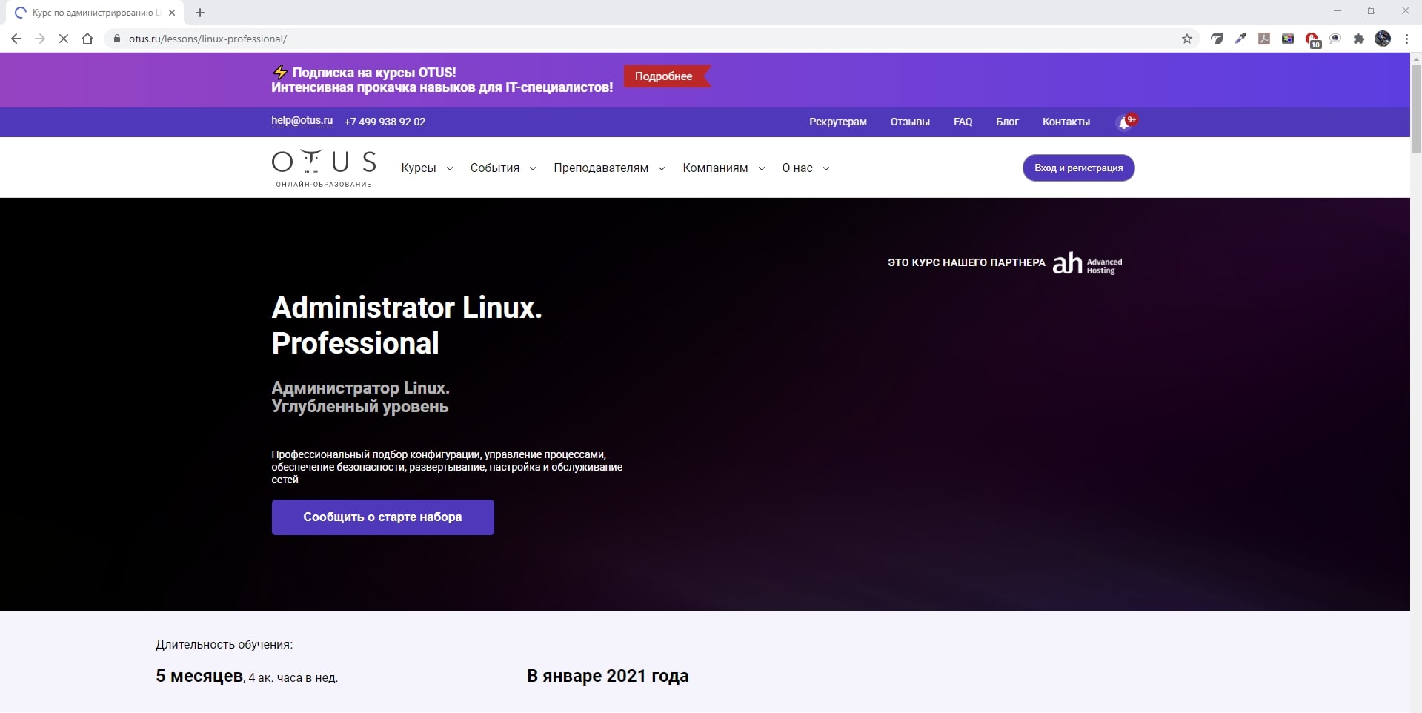Click the phone number +7 499 938-92-02
The height and width of the screenshot is (713, 1422).
(385, 122)
